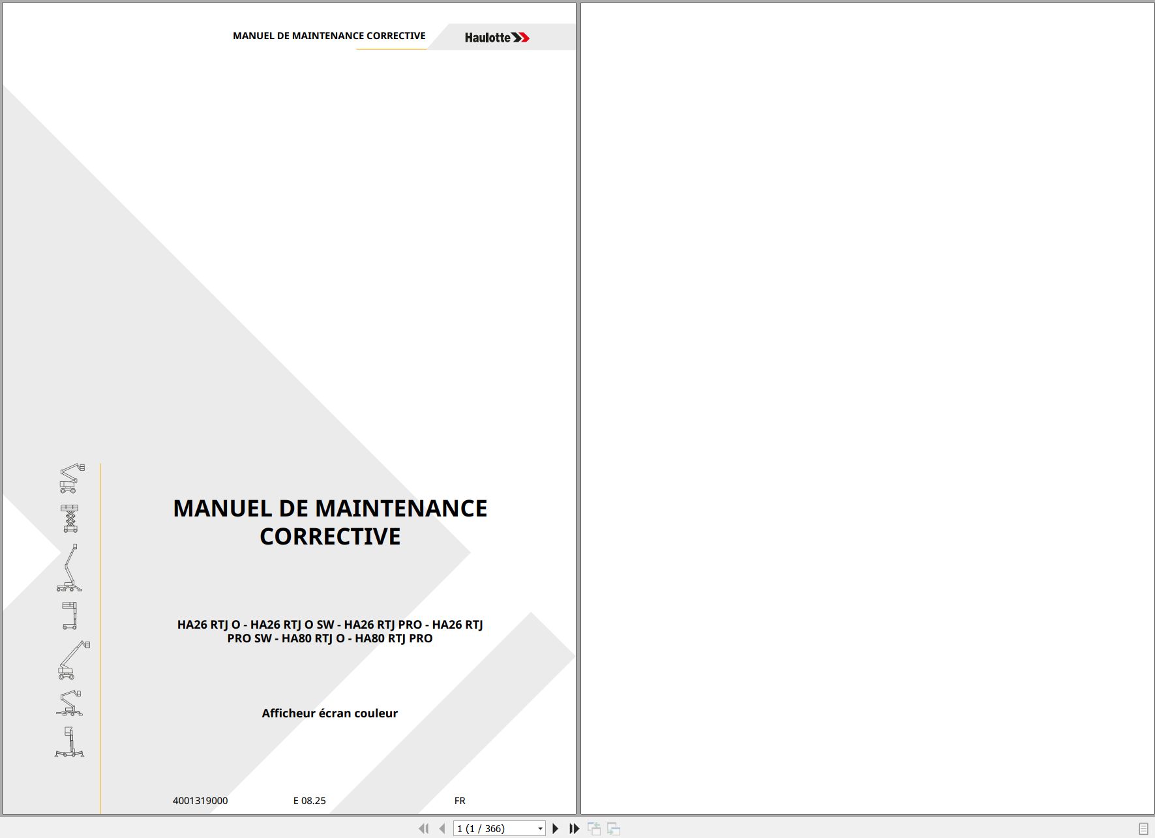
Task: Click the vertical mast lift icon
Action: click(70, 616)
